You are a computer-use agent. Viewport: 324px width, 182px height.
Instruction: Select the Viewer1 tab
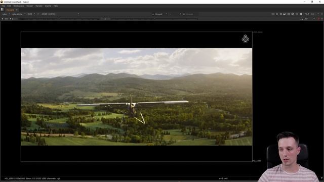coord(10,10)
